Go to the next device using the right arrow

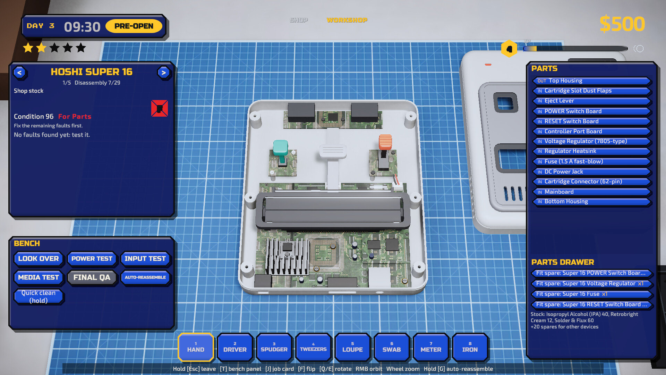[x=164, y=73]
